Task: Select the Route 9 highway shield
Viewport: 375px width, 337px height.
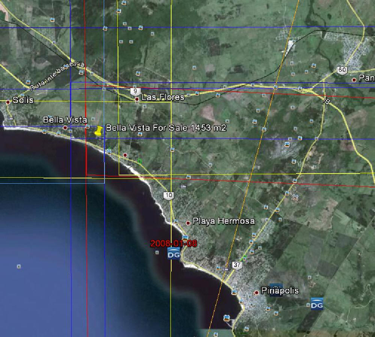Action: 135,91
